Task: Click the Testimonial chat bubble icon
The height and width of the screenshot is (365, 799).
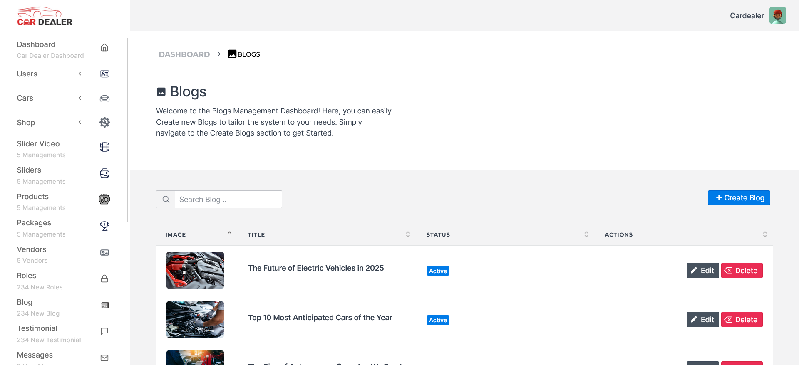Action: 104,331
